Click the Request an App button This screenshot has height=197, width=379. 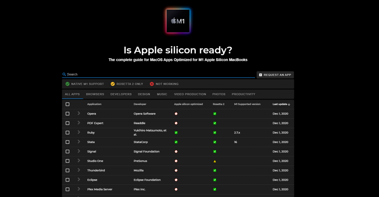click(275, 75)
